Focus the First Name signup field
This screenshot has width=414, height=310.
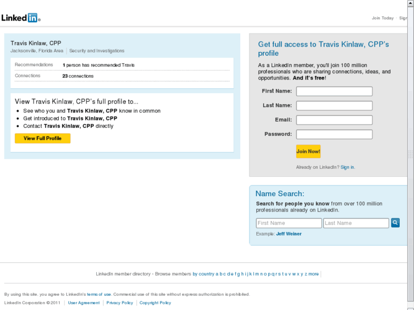pos(334,91)
